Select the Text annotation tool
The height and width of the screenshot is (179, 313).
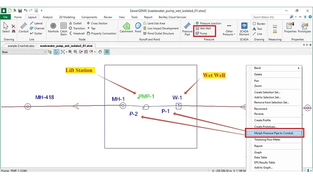tap(257, 29)
